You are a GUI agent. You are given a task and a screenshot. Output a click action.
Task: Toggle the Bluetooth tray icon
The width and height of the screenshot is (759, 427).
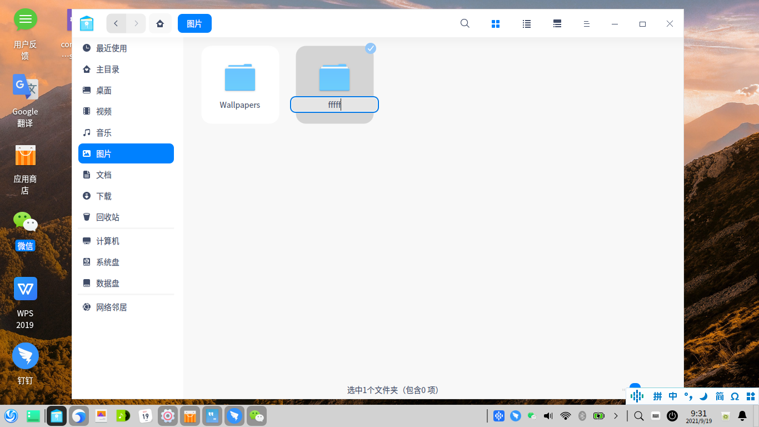582,415
